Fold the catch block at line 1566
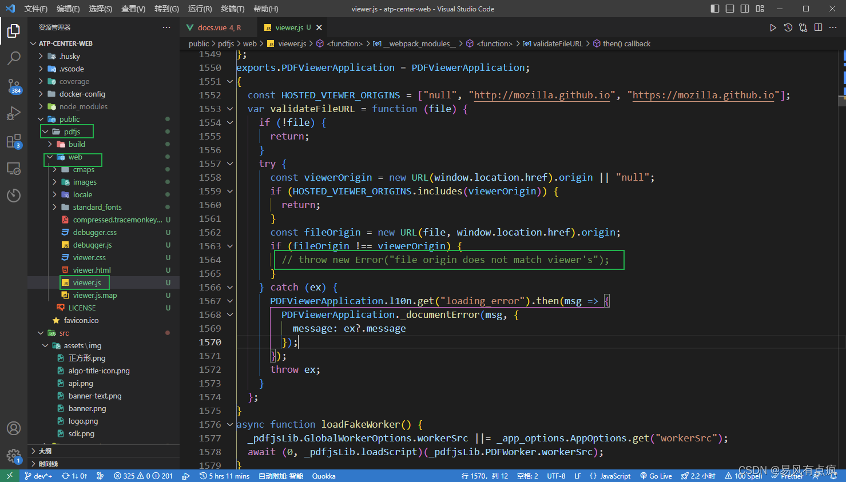 [230, 287]
